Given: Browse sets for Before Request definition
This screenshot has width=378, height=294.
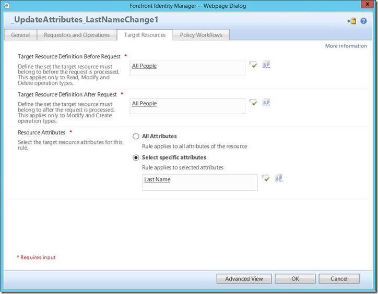Looking at the screenshot, I should 266,64.
